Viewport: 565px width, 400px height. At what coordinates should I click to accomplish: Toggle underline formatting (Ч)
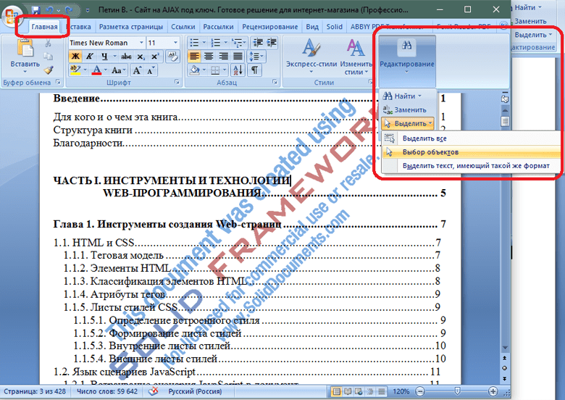[x=104, y=57]
